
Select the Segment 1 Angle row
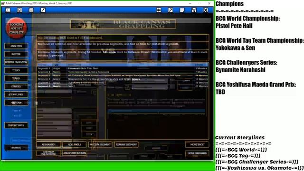coord(123,68)
